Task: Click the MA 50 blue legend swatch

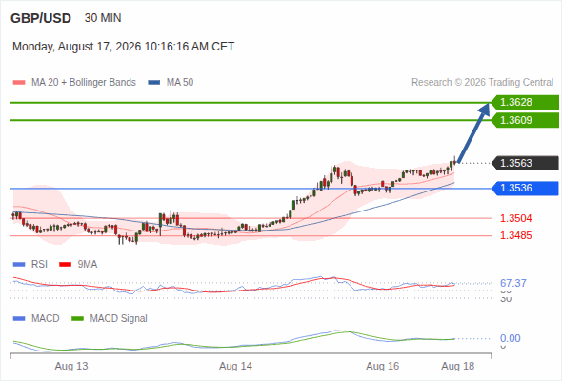Action: coord(154,83)
